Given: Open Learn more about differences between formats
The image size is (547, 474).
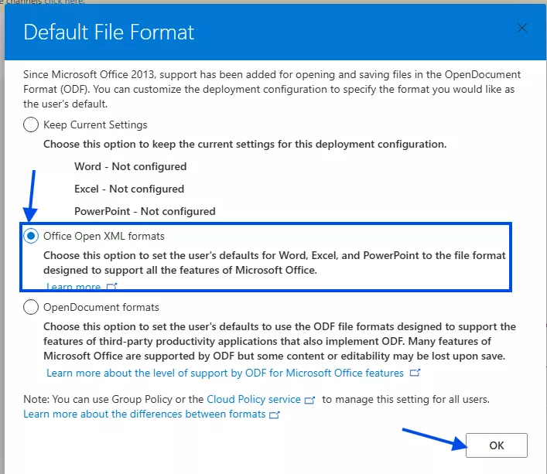Looking at the screenshot, I should click(x=145, y=414).
